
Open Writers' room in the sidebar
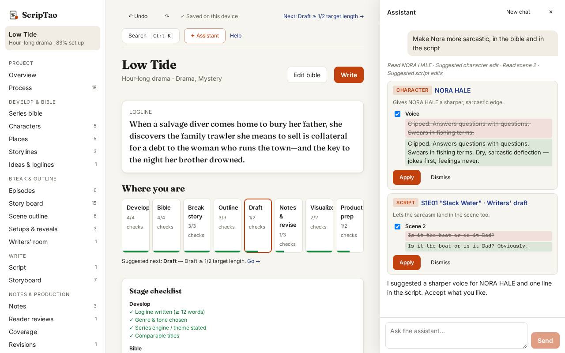(x=53, y=242)
